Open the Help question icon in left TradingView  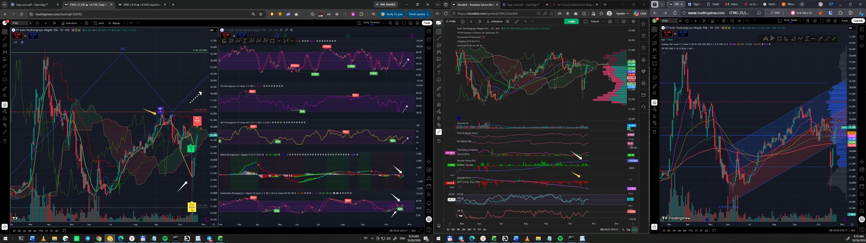[429, 230]
